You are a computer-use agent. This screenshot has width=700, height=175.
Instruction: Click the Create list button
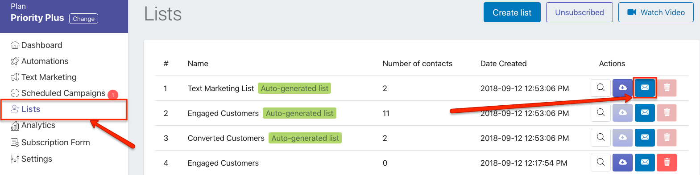[x=512, y=12]
